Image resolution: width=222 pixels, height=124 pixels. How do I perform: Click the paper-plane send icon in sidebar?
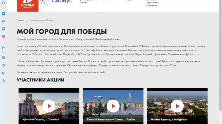click(x=3, y=47)
